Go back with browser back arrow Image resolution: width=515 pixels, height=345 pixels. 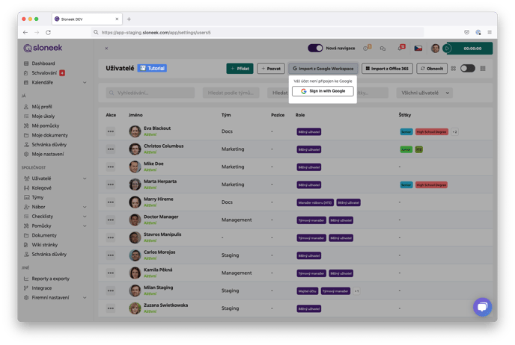[x=25, y=32]
